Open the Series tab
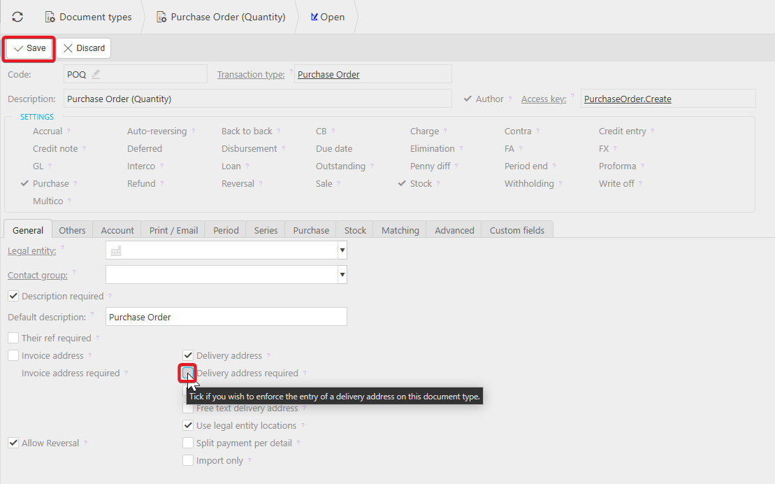 tap(266, 230)
